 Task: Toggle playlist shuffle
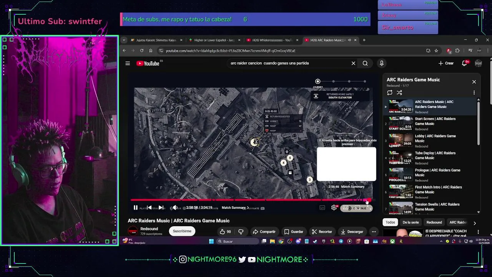pyautogui.click(x=399, y=93)
